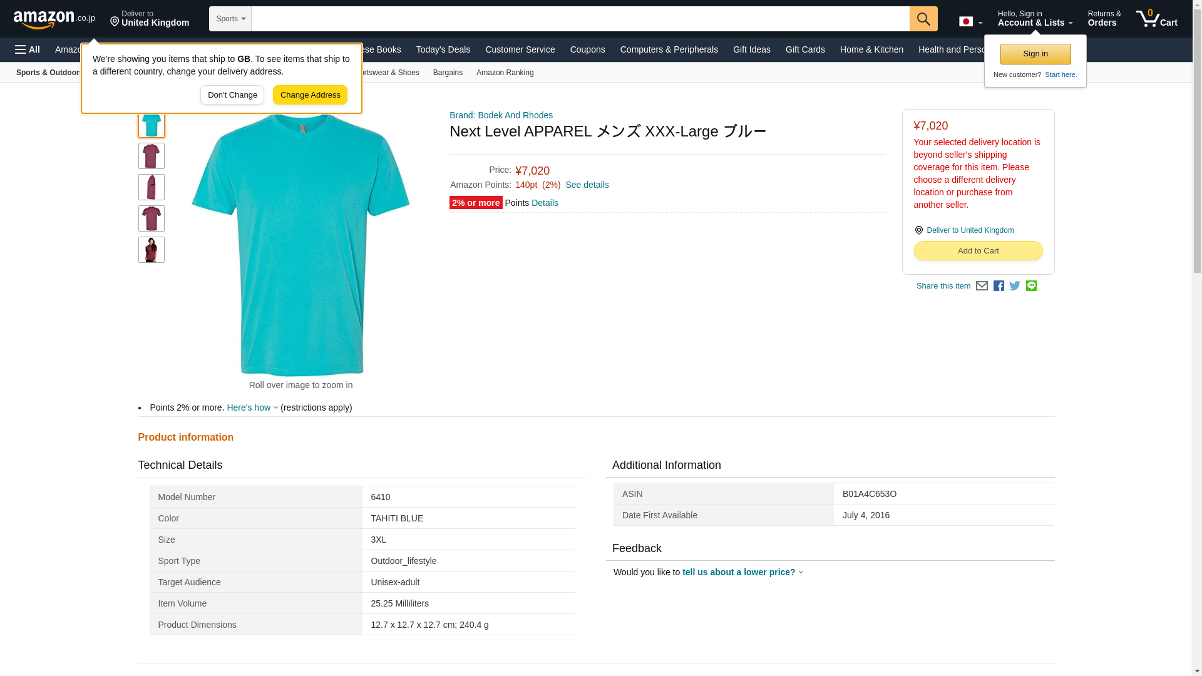Screen dimensions: 1202x676
Task: Go to Amazon Ranking subnav tab
Action: click(505, 73)
